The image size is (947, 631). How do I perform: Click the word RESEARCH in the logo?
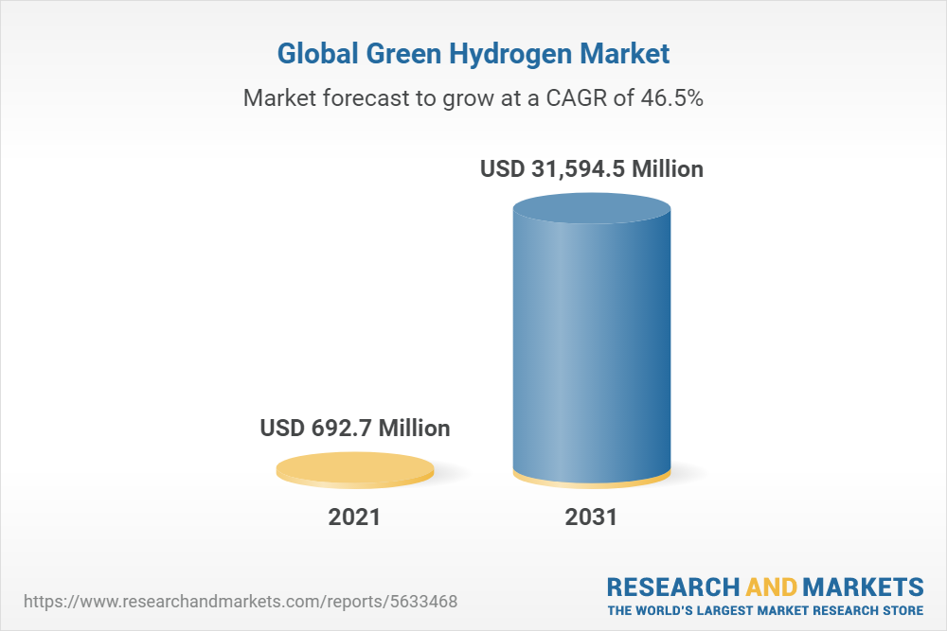(x=673, y=586)
